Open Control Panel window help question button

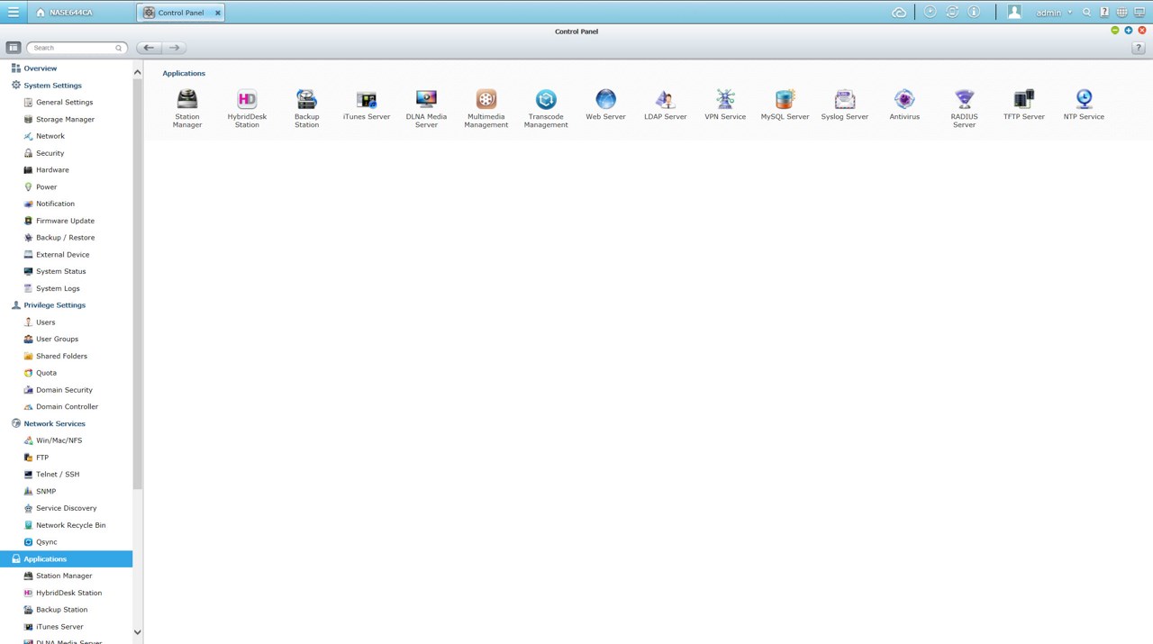1139,48
